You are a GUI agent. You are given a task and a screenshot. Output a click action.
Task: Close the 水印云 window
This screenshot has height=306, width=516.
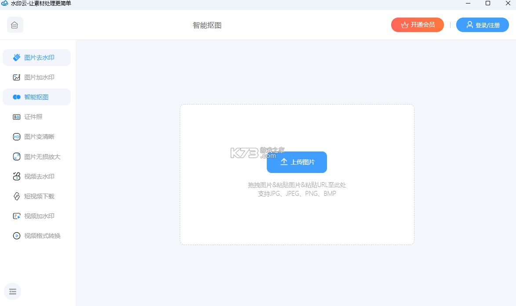pyautogui.click(x=508, y=3)
